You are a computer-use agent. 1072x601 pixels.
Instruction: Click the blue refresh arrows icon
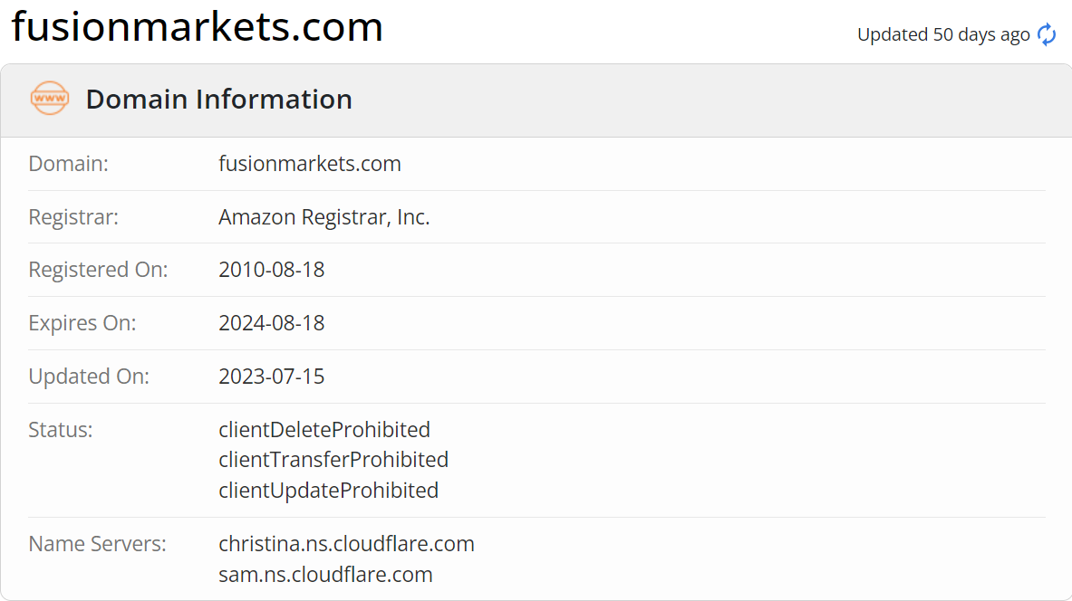click(x=1047, y=35)
